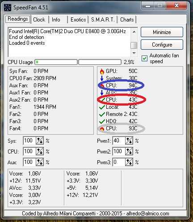193x222 pixels.
Task: Open the S.M.A.R.T. tab
Action: click(103, 20)
